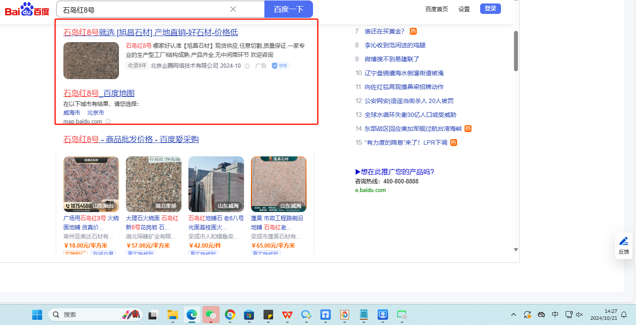Open WPS Office from the taskbar
636x325 pixels.
(287, 315)
